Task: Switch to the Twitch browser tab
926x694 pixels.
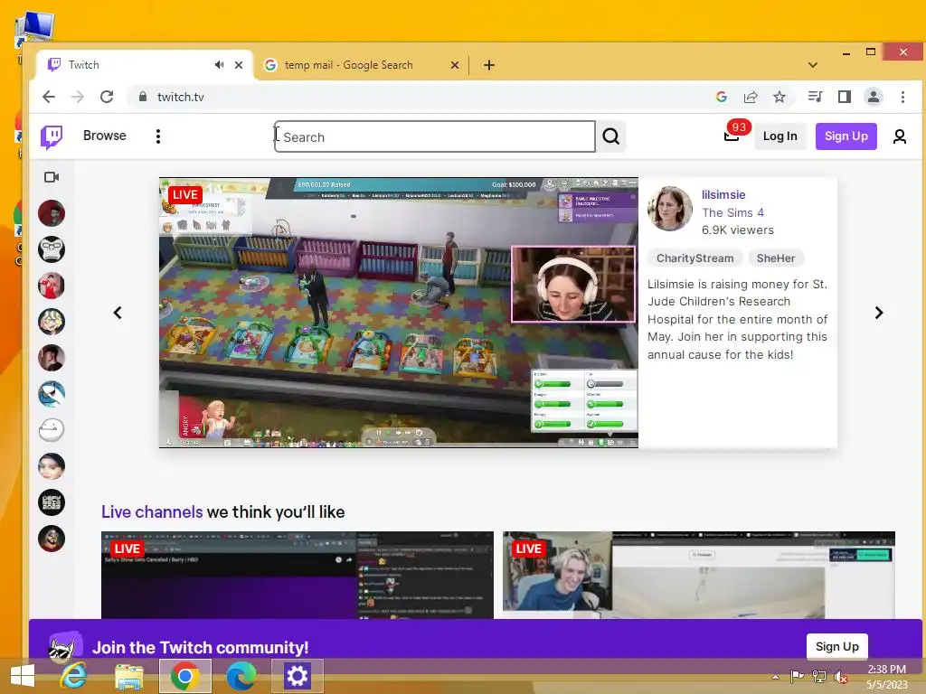Action: pos(145,65)
